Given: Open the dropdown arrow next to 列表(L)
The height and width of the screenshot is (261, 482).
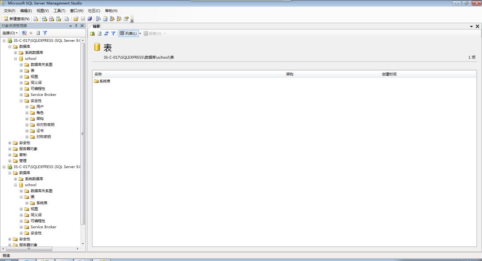Looking at the screenshot, I should click(x=140, y=33).
